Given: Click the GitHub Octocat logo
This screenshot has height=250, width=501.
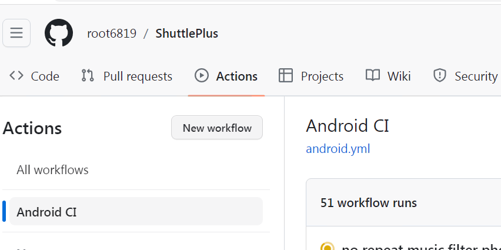Looking at the screenshot, I should coord(59,33).
